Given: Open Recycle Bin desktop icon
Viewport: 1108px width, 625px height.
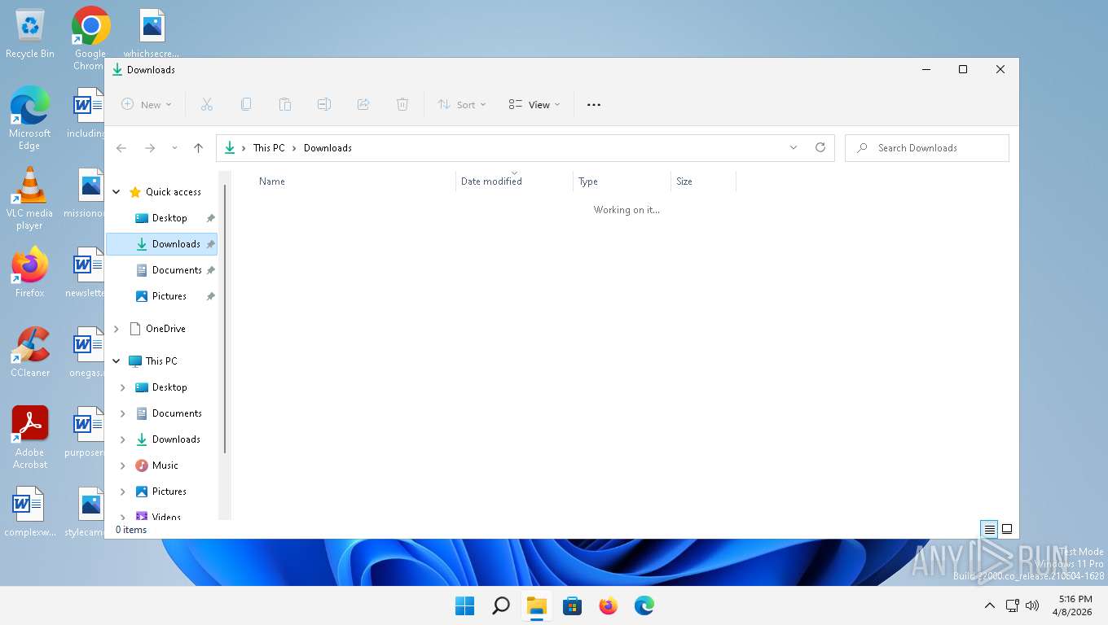Looking at the screenshot, I should click(x=30, y=34).
